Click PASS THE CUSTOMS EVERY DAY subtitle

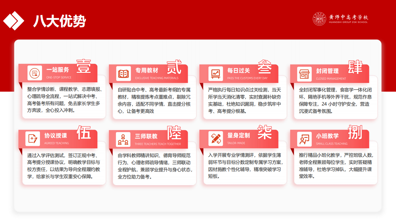[247, 78]
